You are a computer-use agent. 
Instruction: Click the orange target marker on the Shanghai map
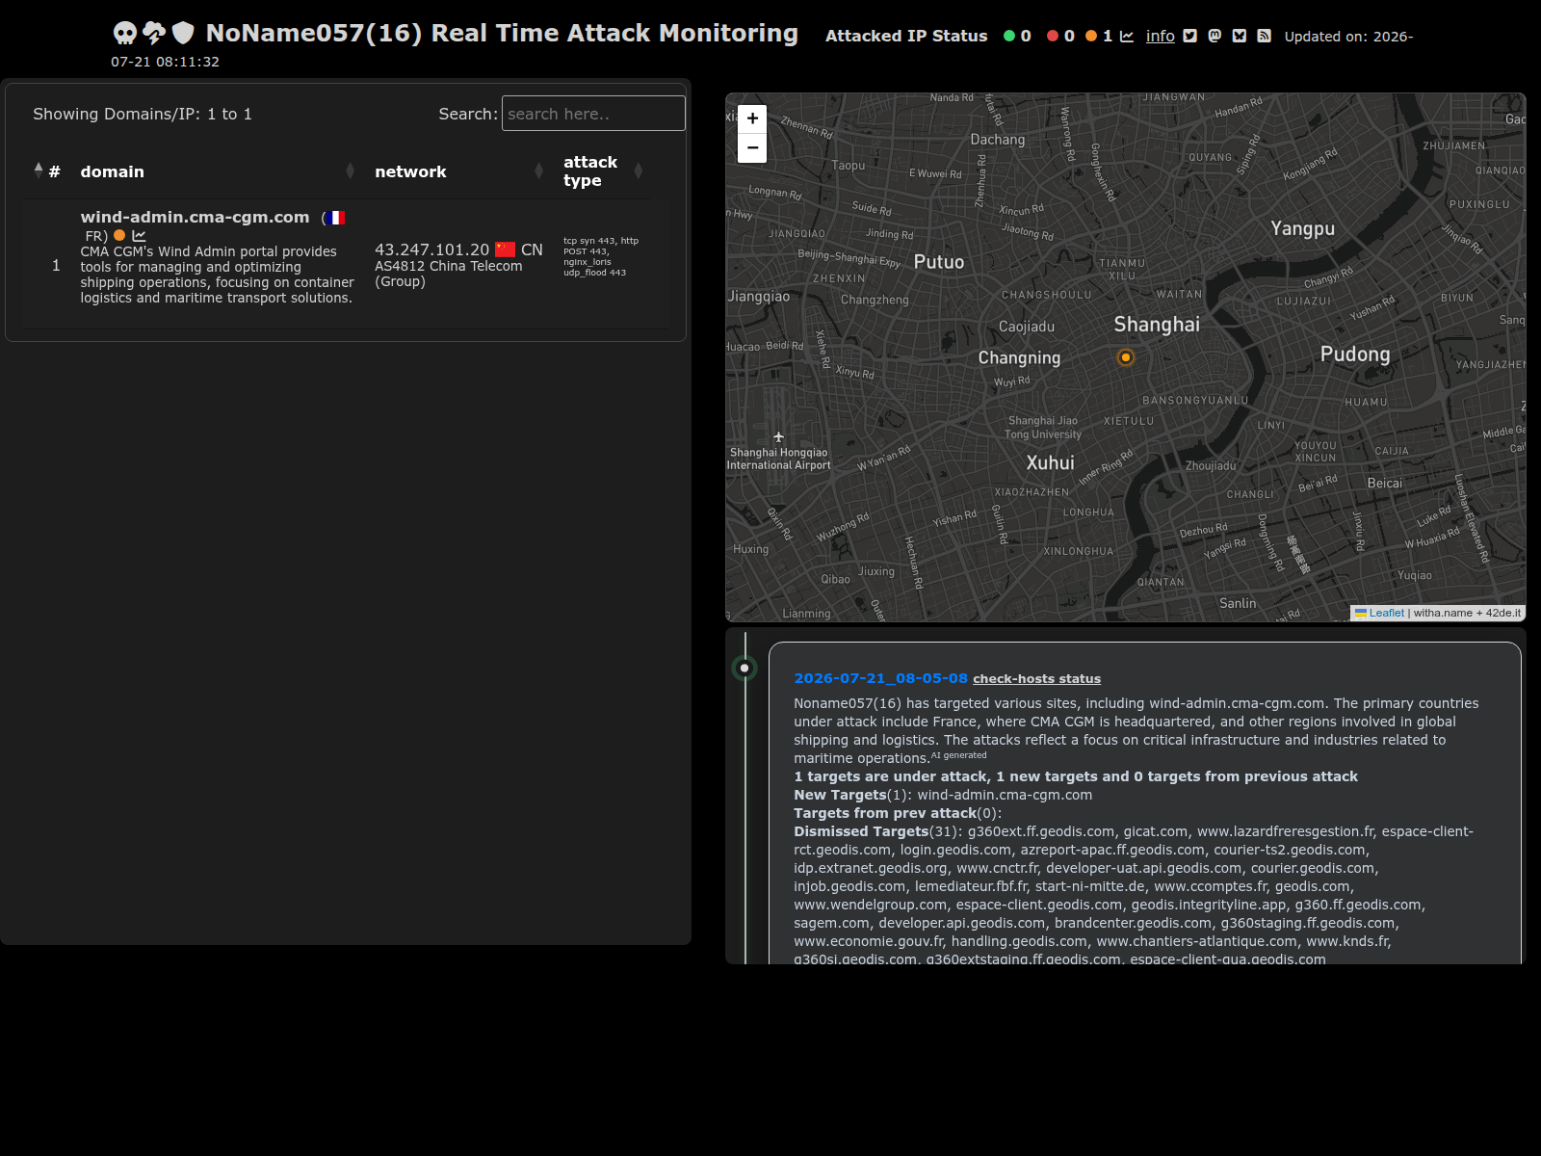pos(1125,357)
